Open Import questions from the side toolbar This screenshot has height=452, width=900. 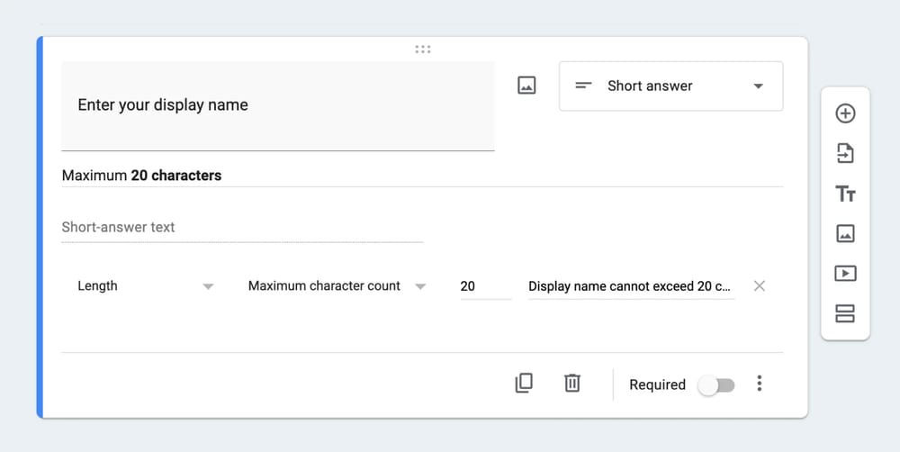845,154
